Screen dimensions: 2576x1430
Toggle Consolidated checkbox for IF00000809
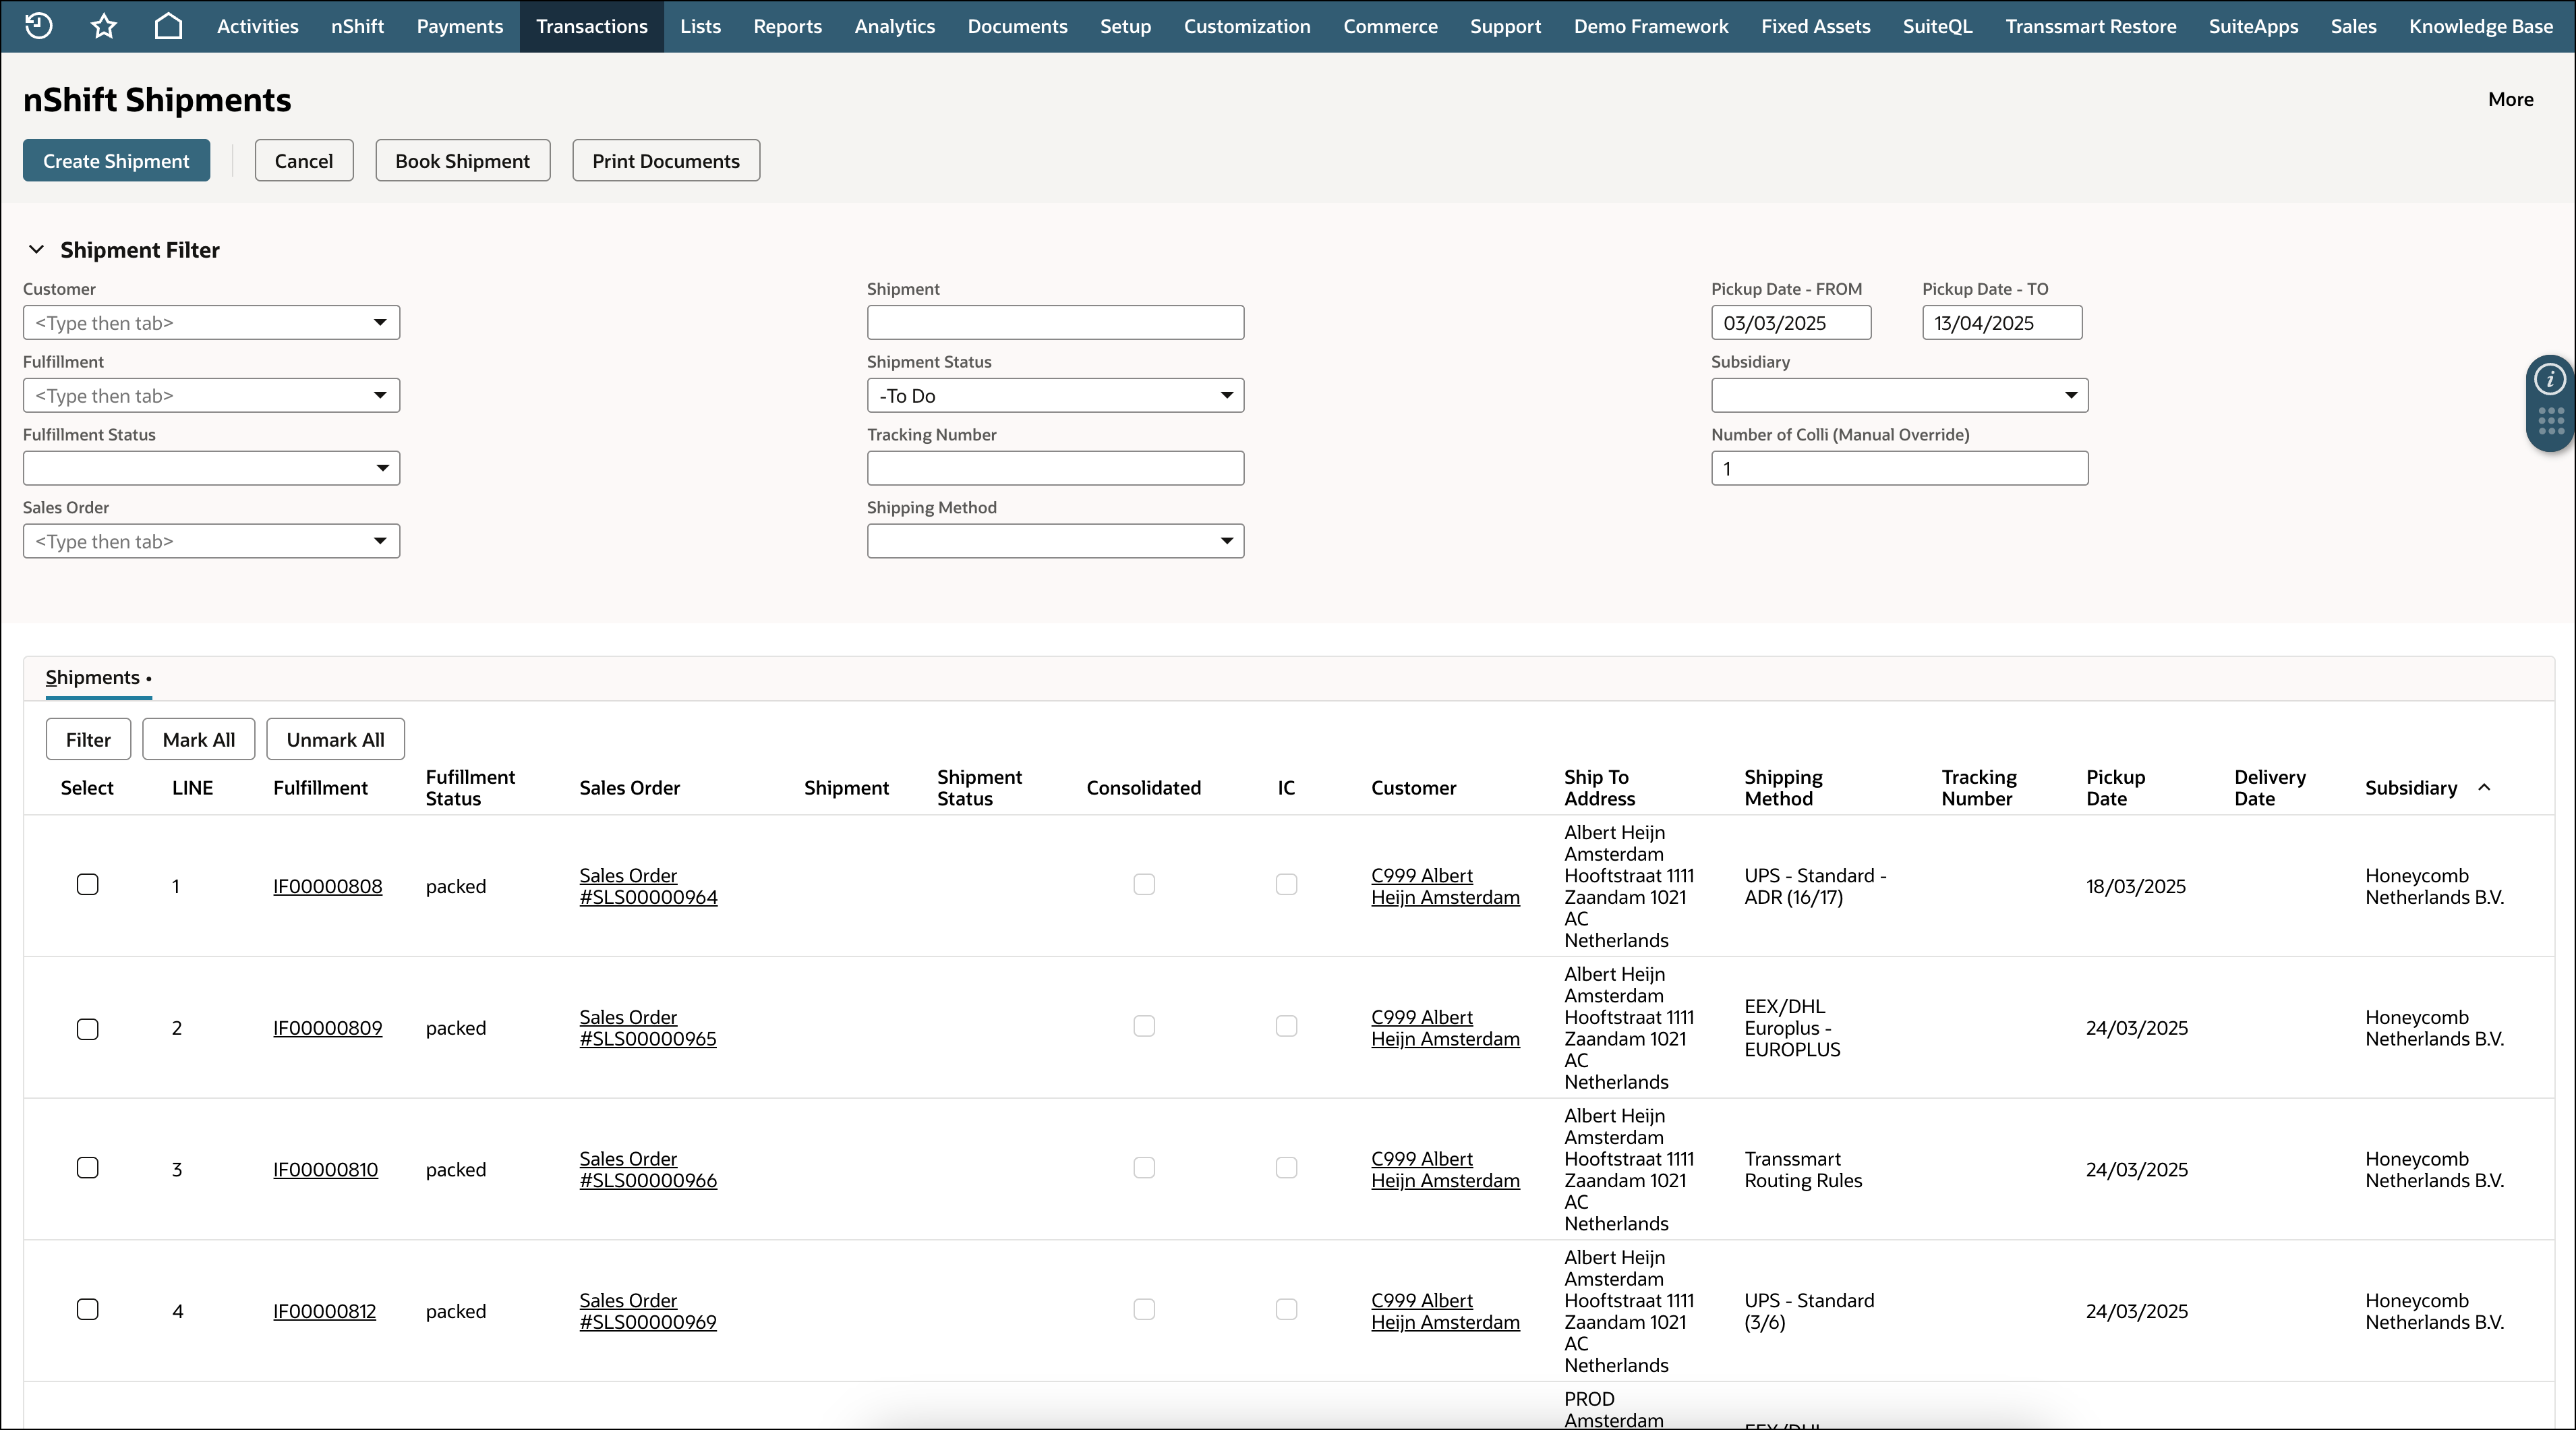click(1144, 1027)
